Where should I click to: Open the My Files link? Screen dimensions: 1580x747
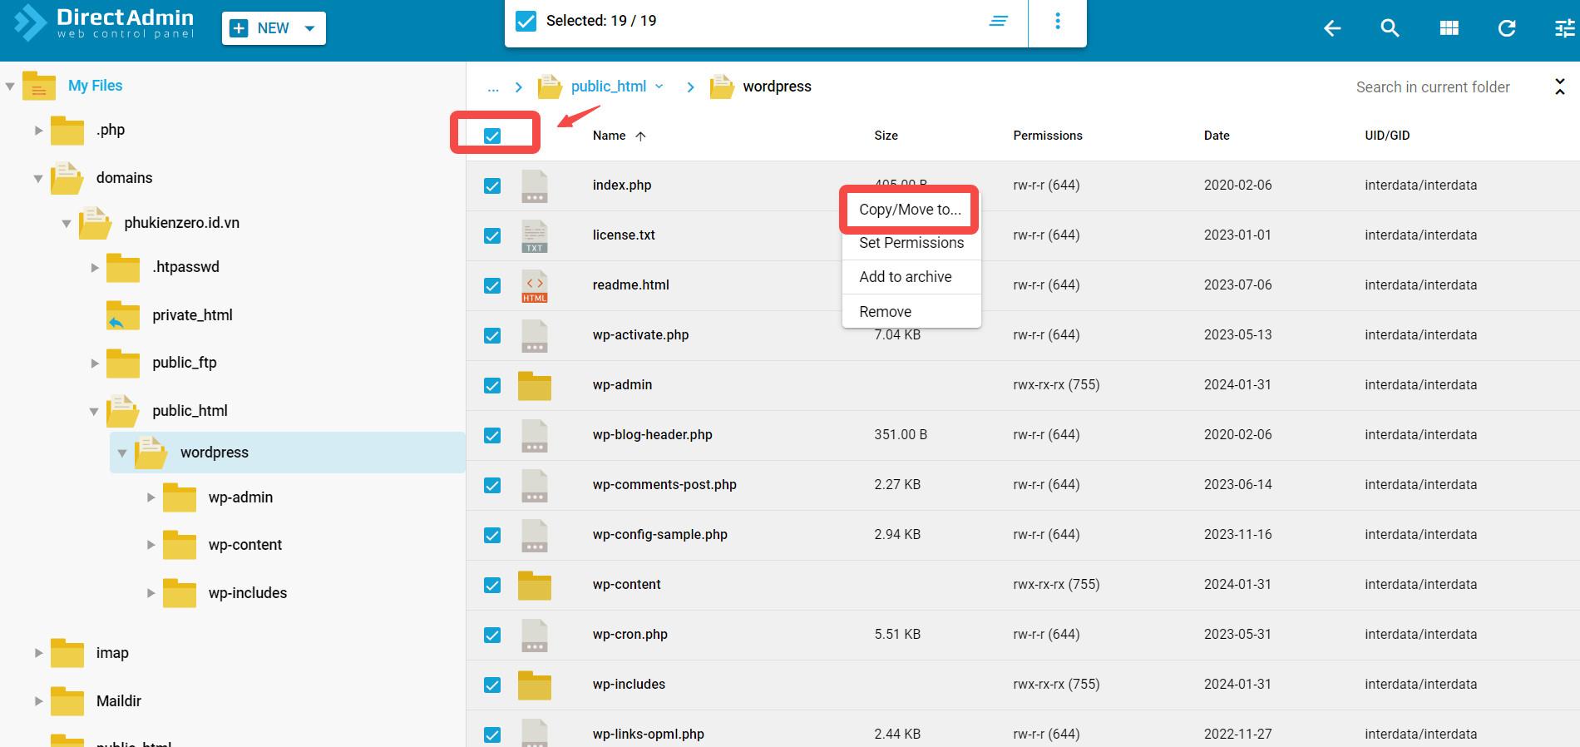(x=96, y=86)
